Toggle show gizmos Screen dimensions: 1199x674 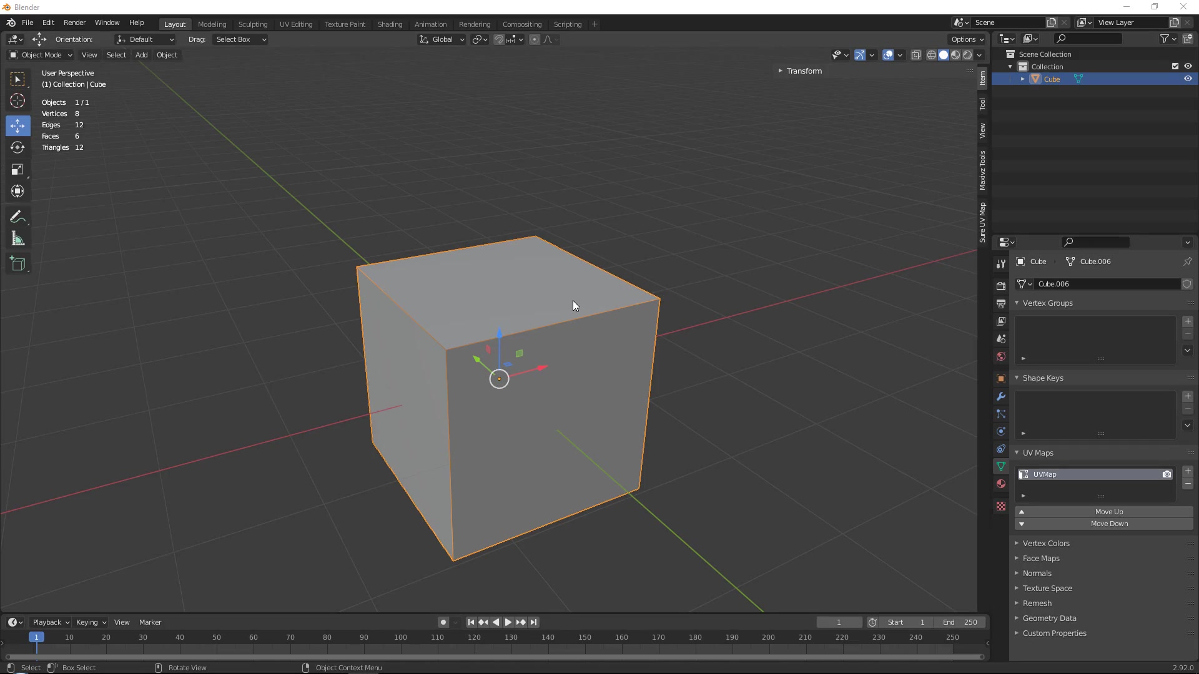860,55
